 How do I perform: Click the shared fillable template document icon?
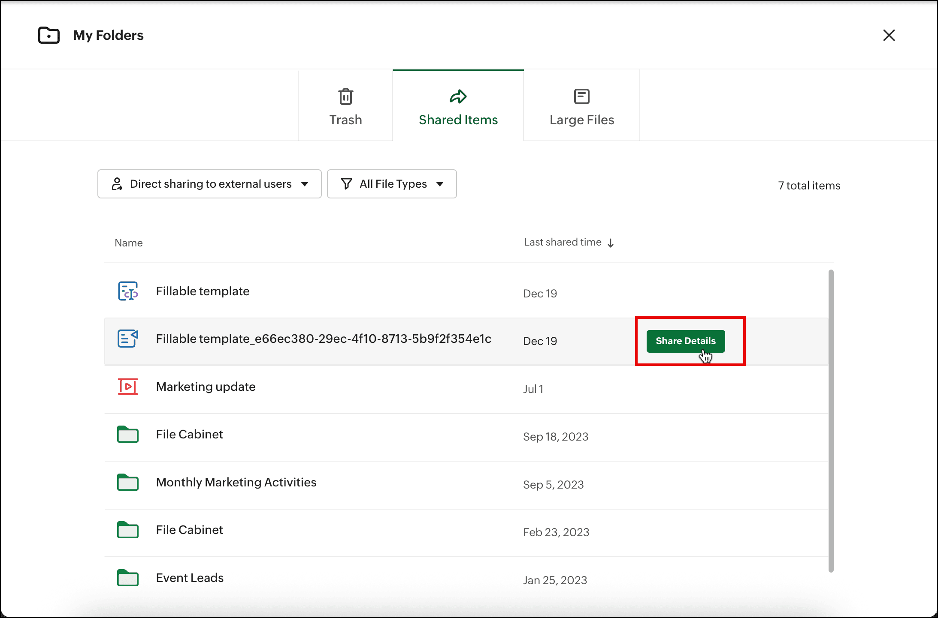[x=128, y=339]
